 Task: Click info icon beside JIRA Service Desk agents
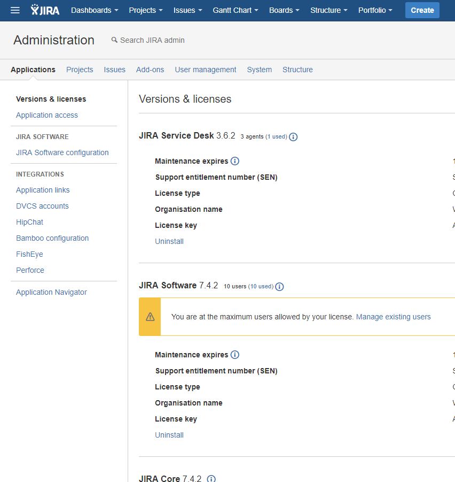pyautogui.click(x=293, y=137)
